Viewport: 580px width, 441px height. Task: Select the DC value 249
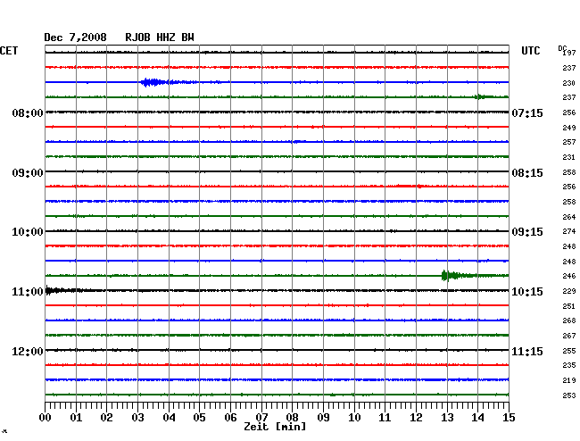(x=569, y=128)
